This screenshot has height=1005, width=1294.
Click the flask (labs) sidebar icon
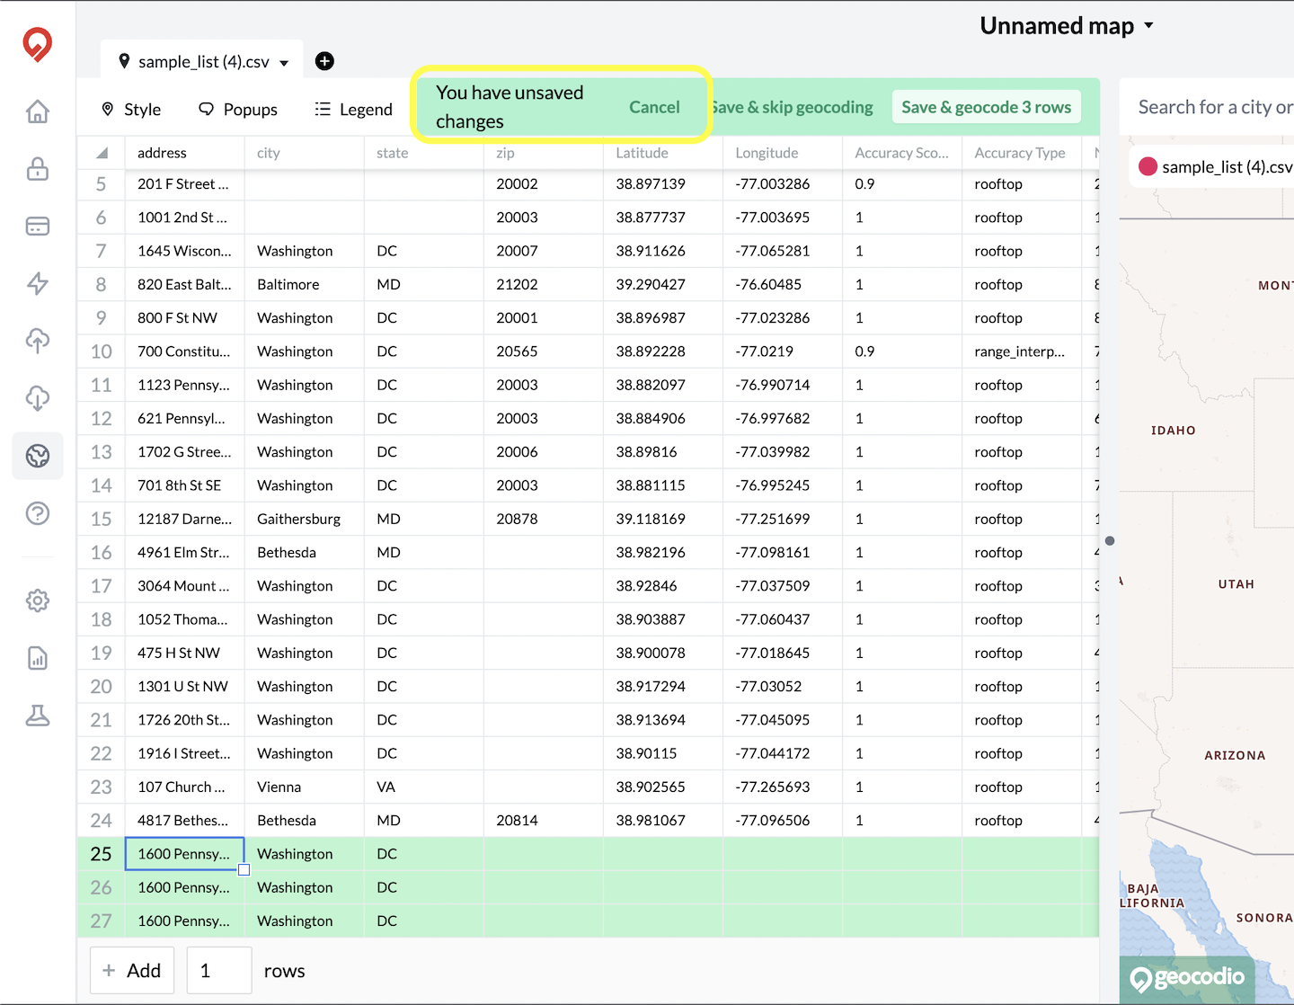pos(37,715)
